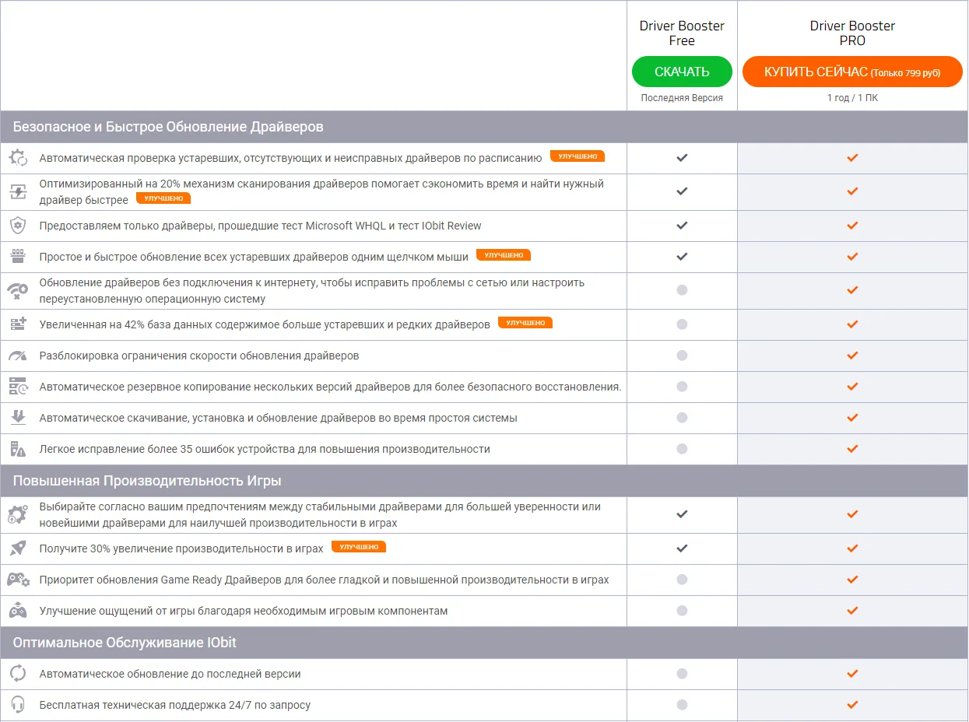969x722 pixels.
Task: Click the Повышенная Производительность Игры section header
Action: tap(147, 481)
